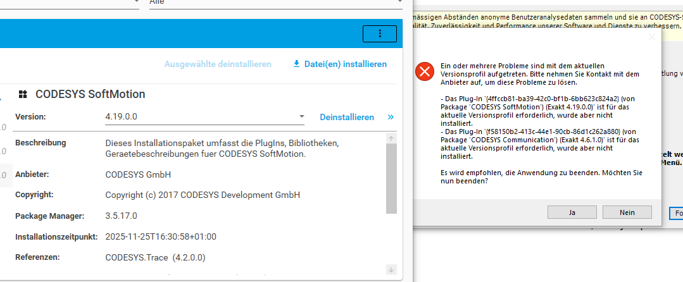683x282 pixels.
Task: Click Deinstallieren for CODESYS SoftMotion
Action: (347, 117)
